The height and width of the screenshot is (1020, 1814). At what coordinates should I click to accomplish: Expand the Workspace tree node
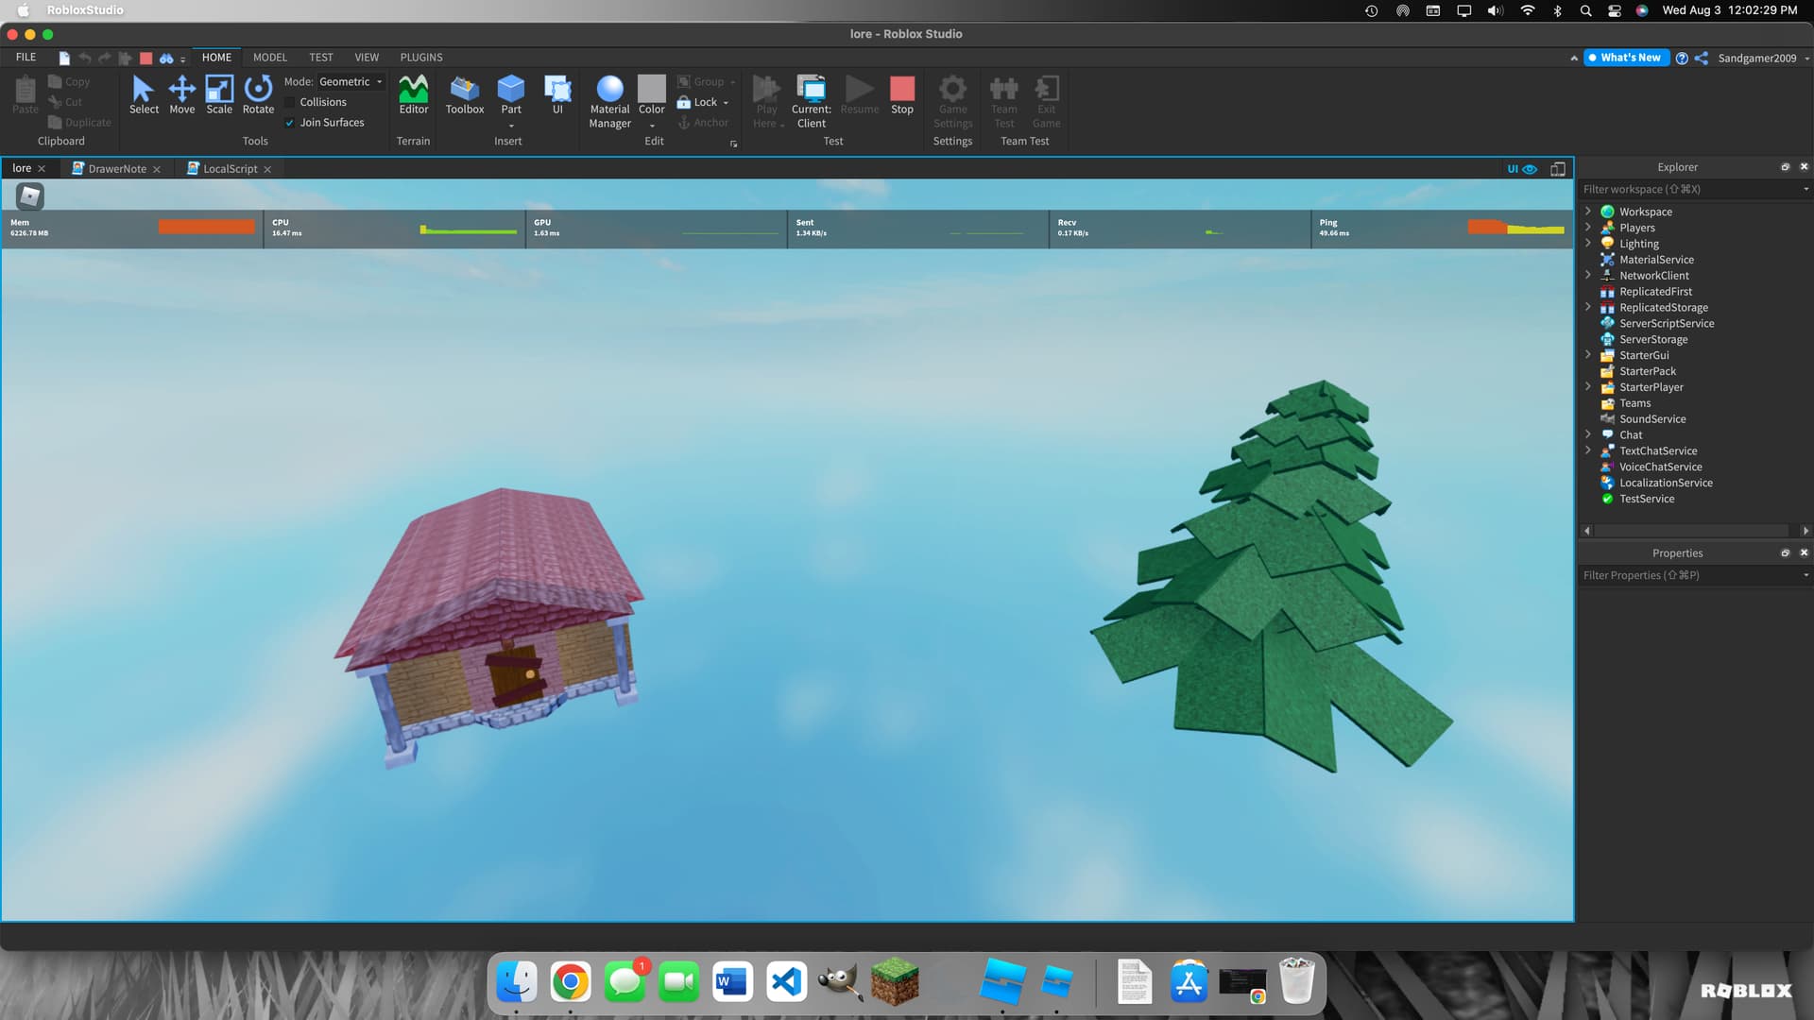[x=1588, y=212]
